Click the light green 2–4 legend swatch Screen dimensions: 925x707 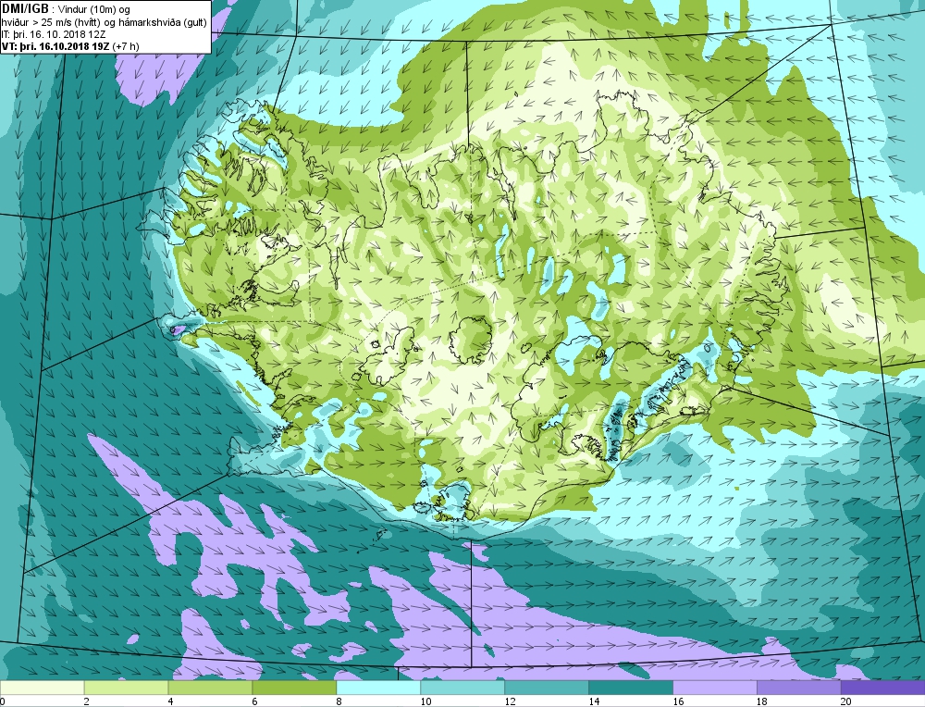(x=126, y=688)
